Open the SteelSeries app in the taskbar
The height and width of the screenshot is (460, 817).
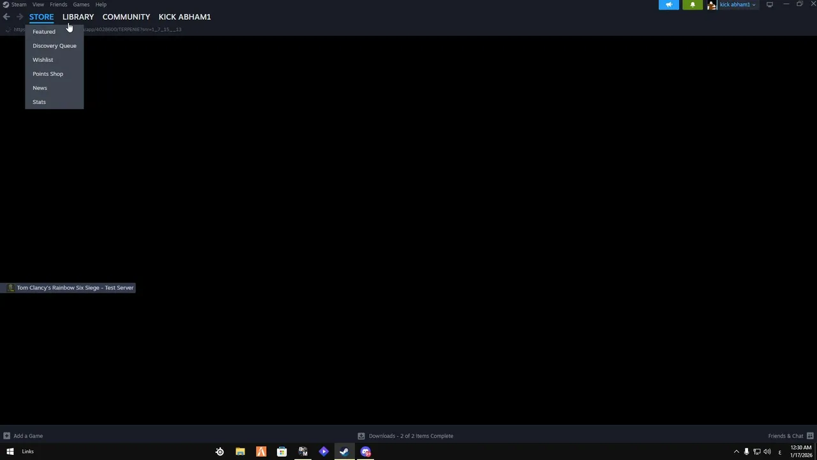(220, 452)
